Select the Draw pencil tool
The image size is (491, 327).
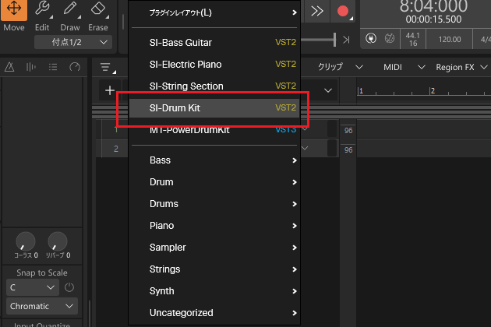[70, 16]
